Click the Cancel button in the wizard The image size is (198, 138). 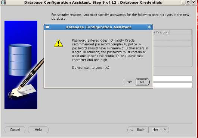pyautogui.click(x=15, y=130)
